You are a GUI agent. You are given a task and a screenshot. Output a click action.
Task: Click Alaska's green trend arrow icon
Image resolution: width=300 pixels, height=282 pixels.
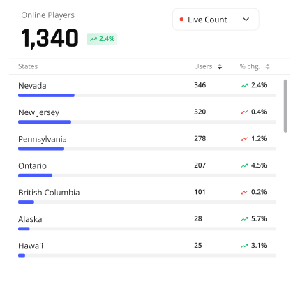pyautogui.click(x=244, y=219)
